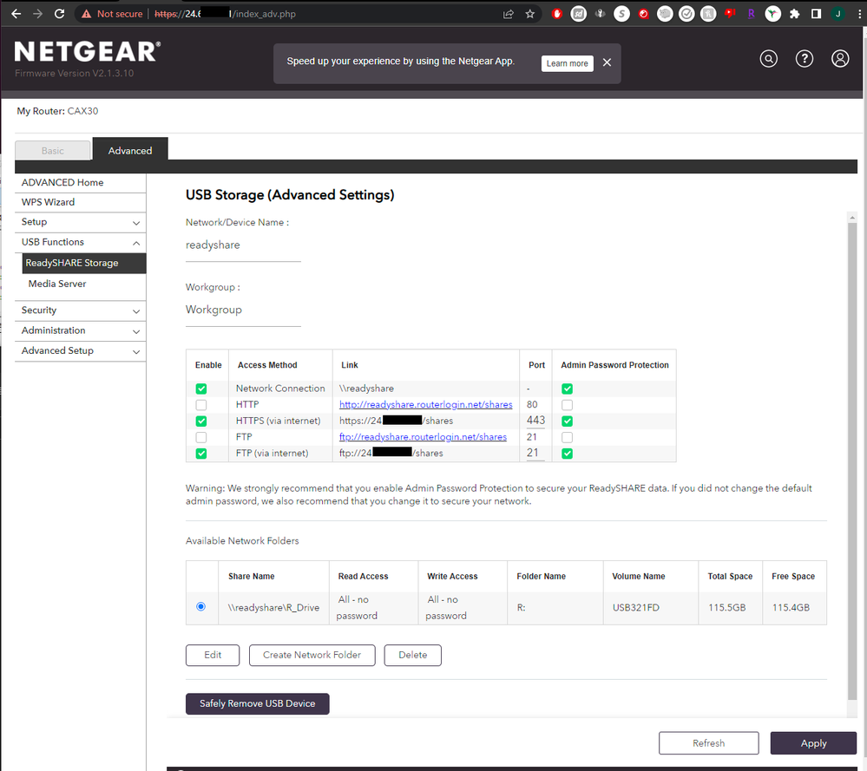This screenshot has width=867, height=771.
Task: Open the red circular extension icon
Action: 643,14
